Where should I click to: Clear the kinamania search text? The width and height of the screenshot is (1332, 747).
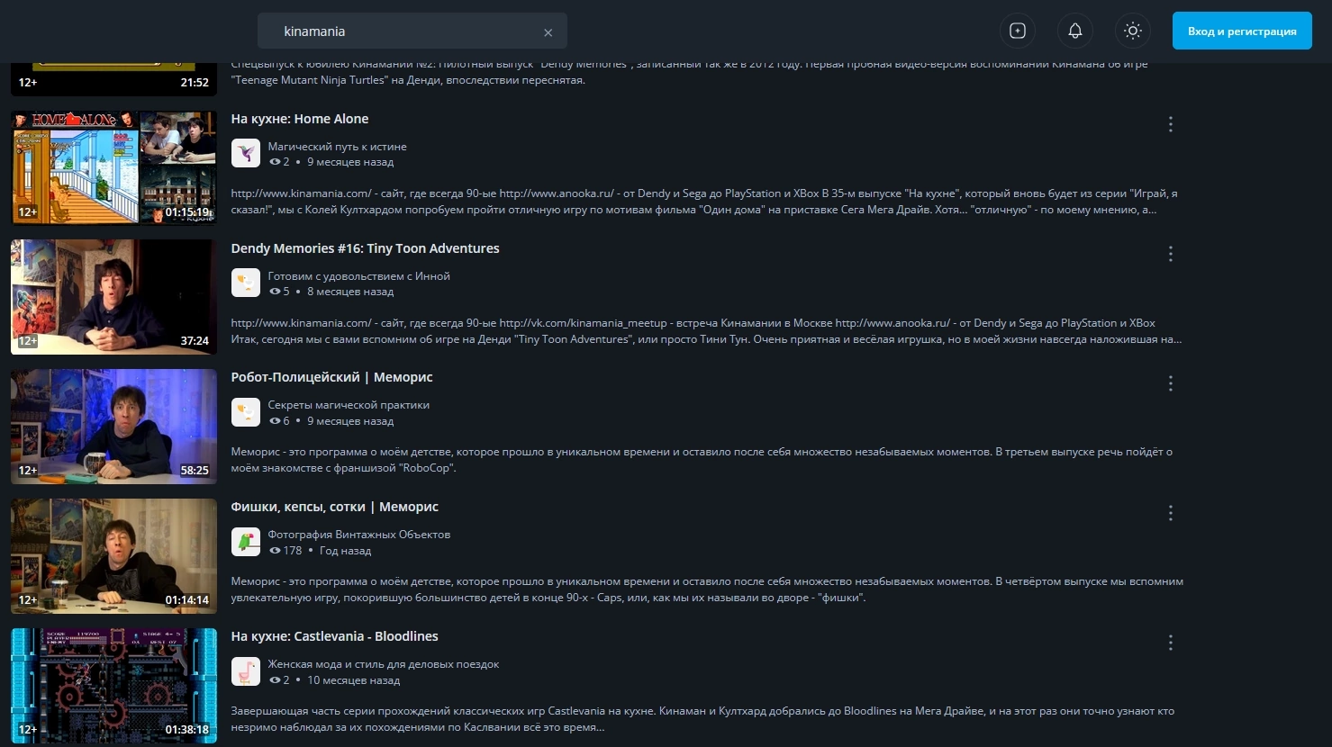point(548,32)
